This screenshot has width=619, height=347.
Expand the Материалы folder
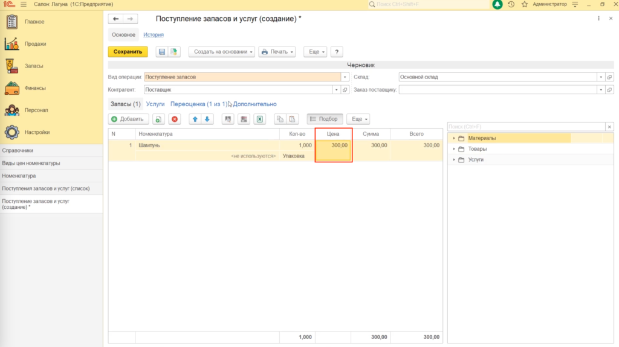pyautogui.click(x=454, y=138)
